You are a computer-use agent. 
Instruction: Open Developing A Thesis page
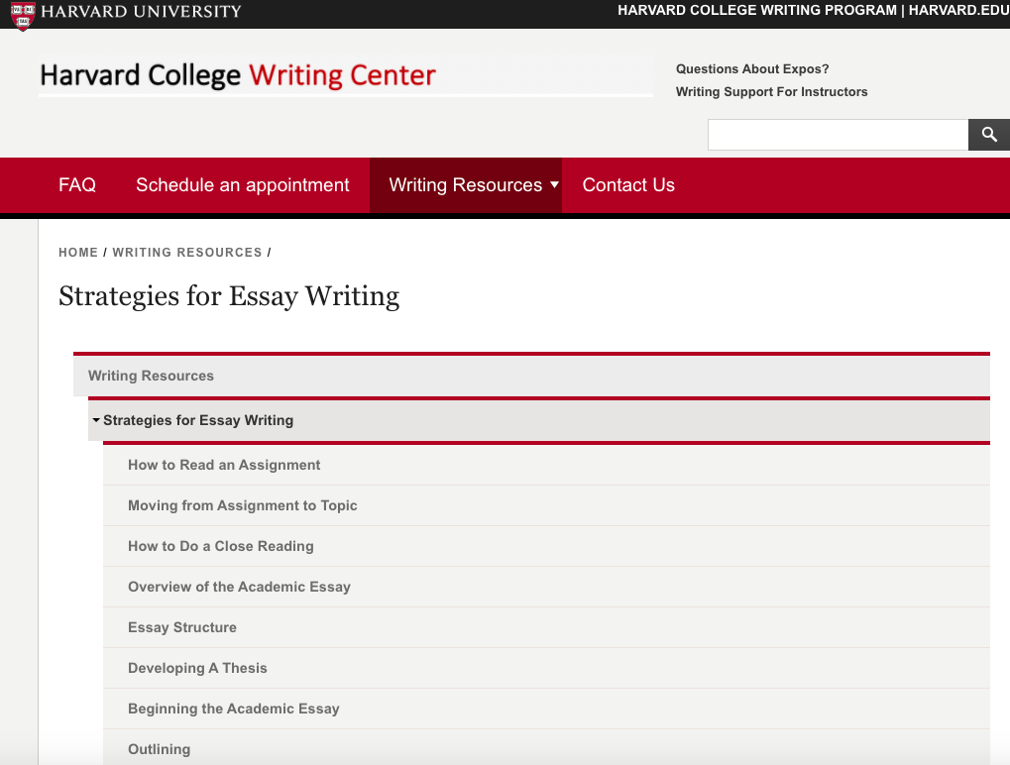coord(546,668)
